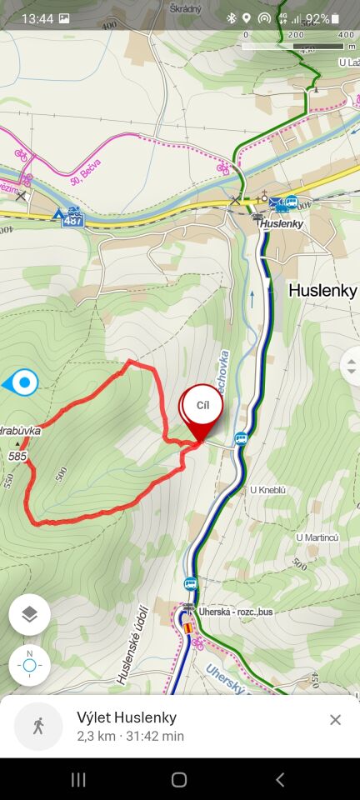
Task: Close the Výlet Huslenky route panel
Action: pos(335,719)
